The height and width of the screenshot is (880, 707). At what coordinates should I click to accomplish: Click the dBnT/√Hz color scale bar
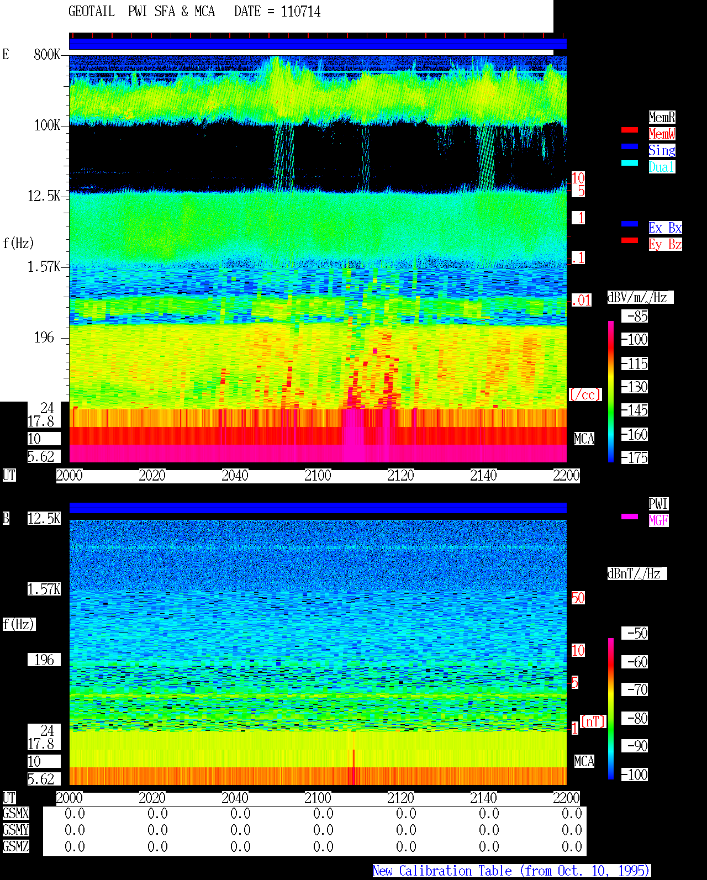pos(611,709)
